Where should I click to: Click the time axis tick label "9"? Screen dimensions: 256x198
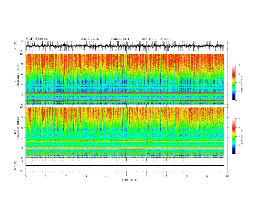tap(207, 176)
